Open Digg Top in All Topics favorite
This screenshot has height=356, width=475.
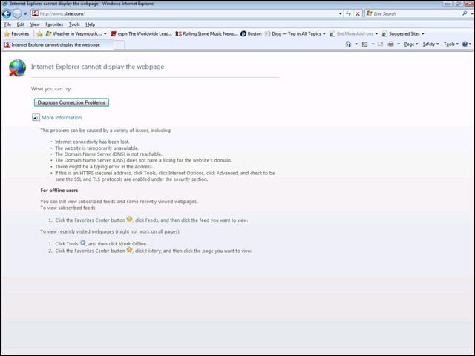(292, 34)
